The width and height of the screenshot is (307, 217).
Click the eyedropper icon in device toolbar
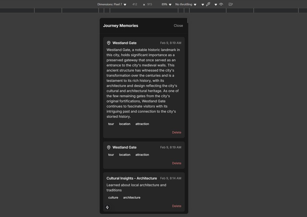point(208,4)
